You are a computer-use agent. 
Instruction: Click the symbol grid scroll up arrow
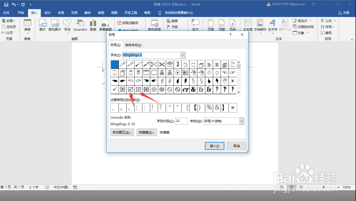(239, 62)
